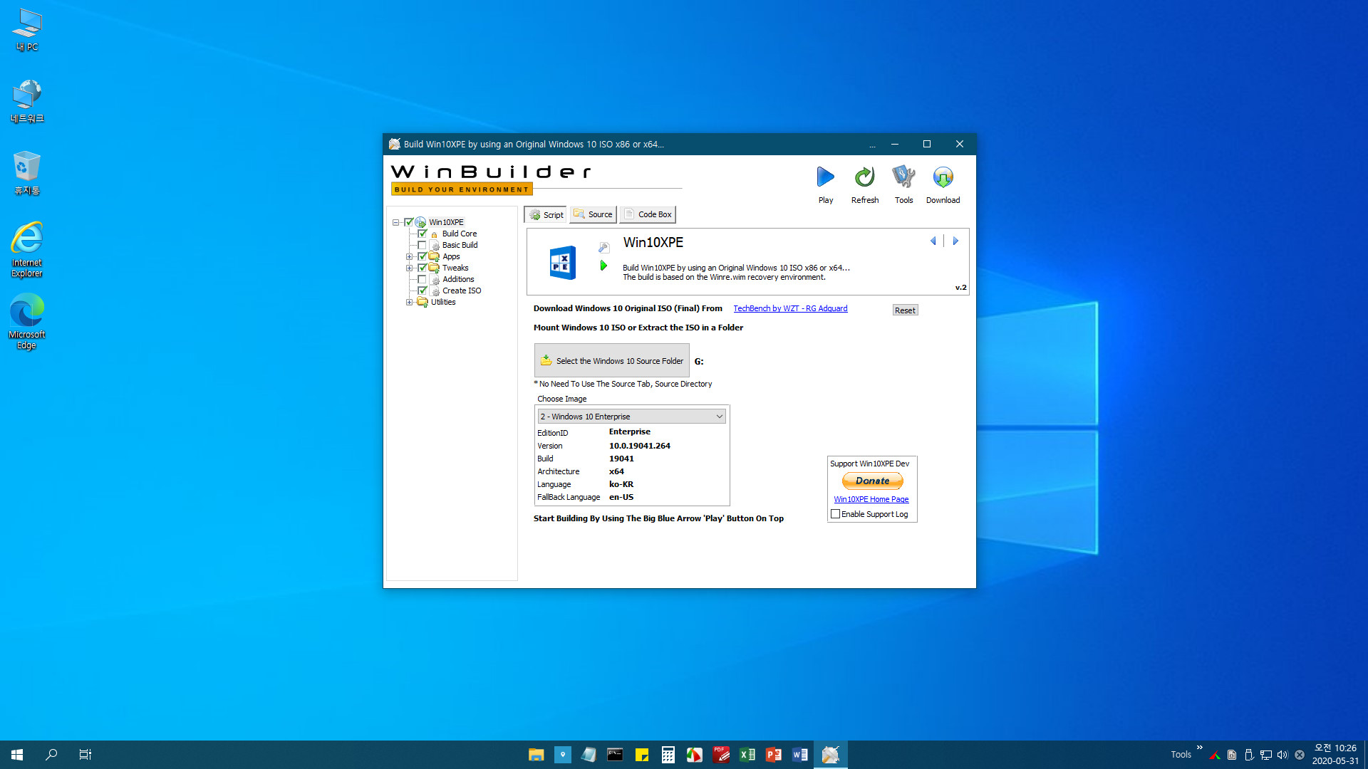Open the command prompt taskbar icon
Viewport: 1368px width, 769px height.
pyautogui.click(x=615, y=755)
